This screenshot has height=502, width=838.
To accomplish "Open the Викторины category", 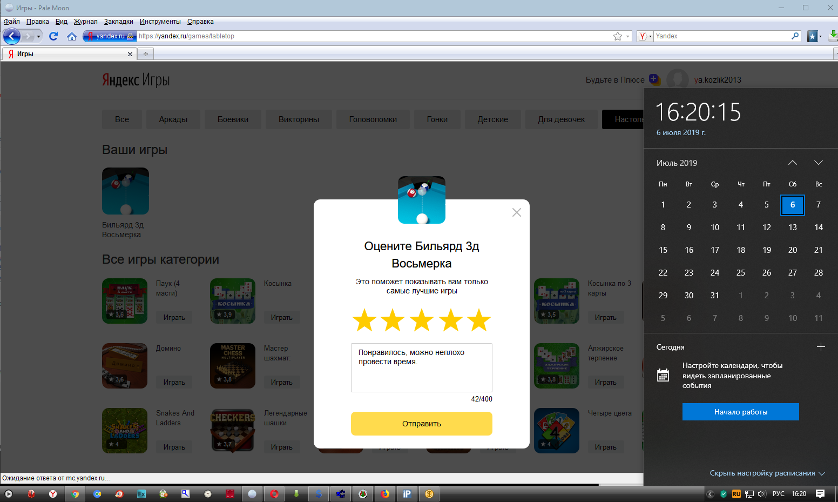I will tap(299, 119).
